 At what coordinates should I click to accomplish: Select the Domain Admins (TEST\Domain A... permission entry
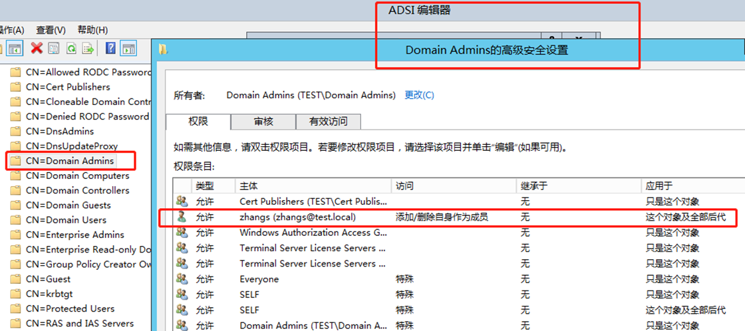tap(459, 325)
